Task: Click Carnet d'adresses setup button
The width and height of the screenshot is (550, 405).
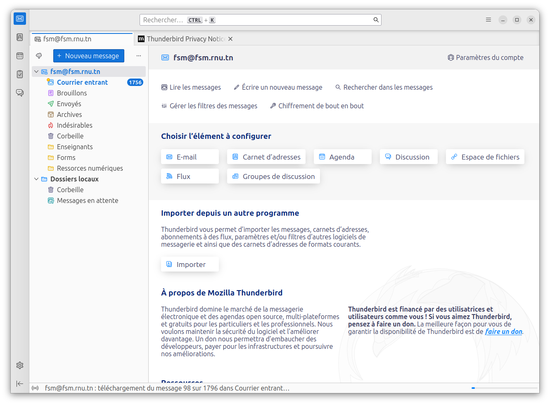Action: (266, 157)
